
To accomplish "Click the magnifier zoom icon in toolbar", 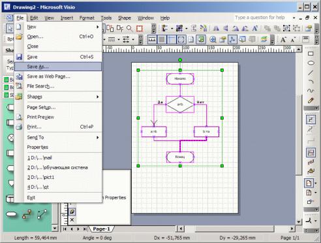I will [129, 28].
